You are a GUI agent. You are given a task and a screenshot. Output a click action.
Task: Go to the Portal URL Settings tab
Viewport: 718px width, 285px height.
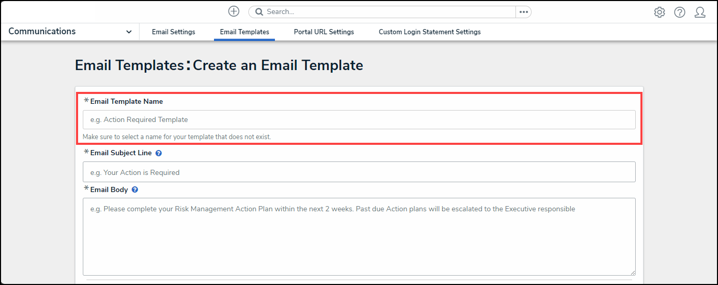coord(323,32)
